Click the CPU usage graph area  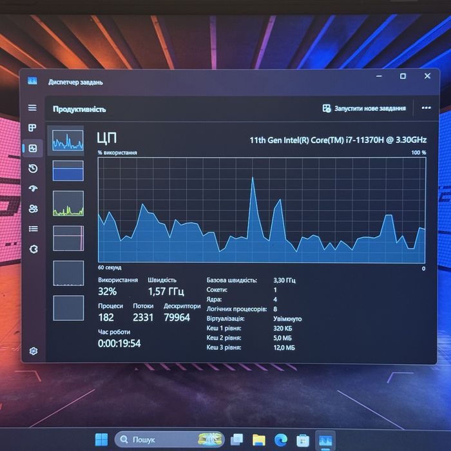(262, 210)
